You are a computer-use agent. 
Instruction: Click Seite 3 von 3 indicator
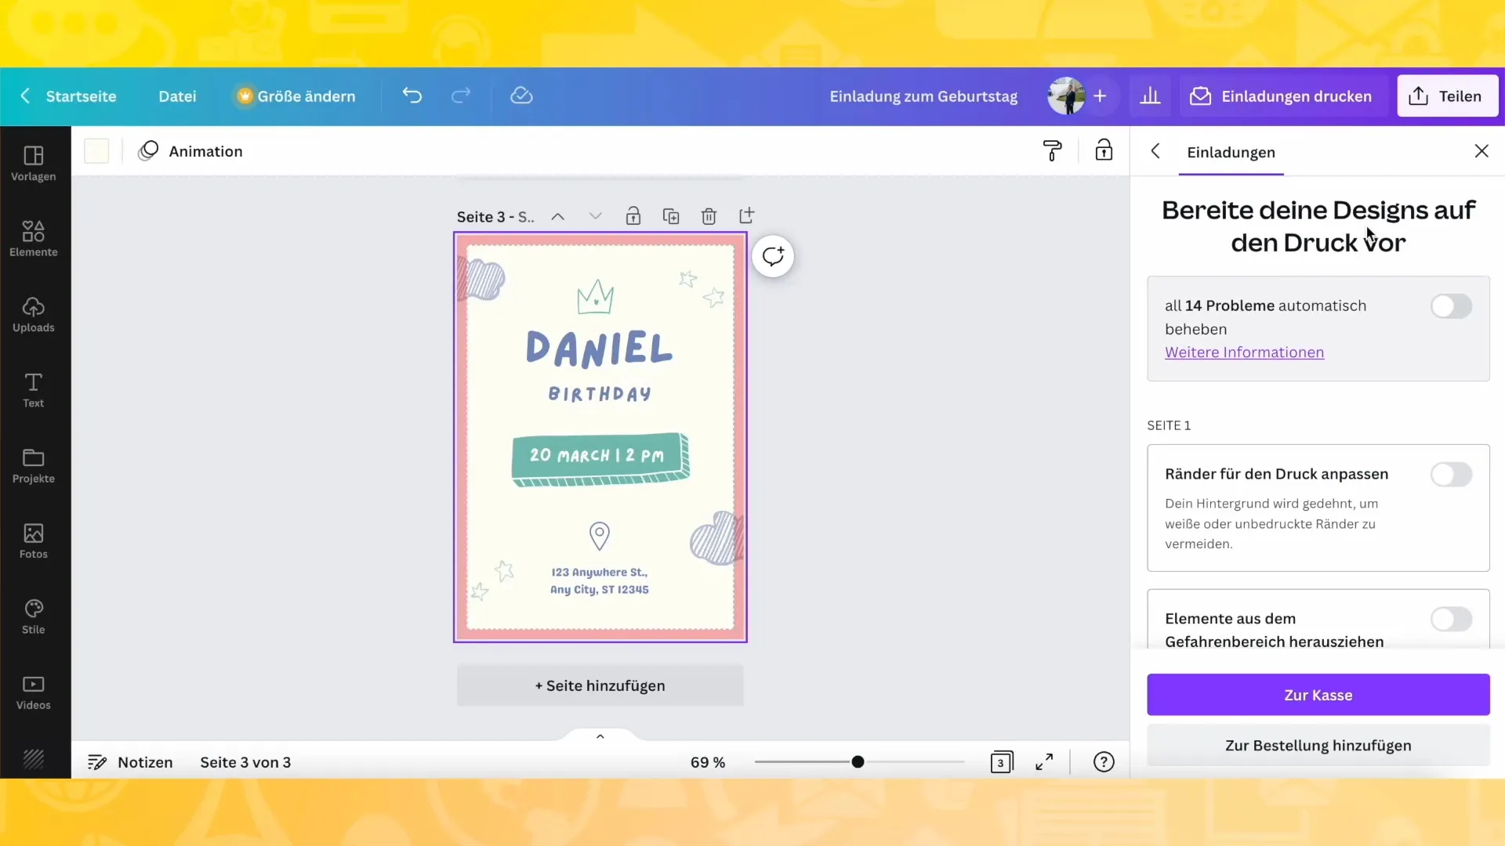pos(245,762)
